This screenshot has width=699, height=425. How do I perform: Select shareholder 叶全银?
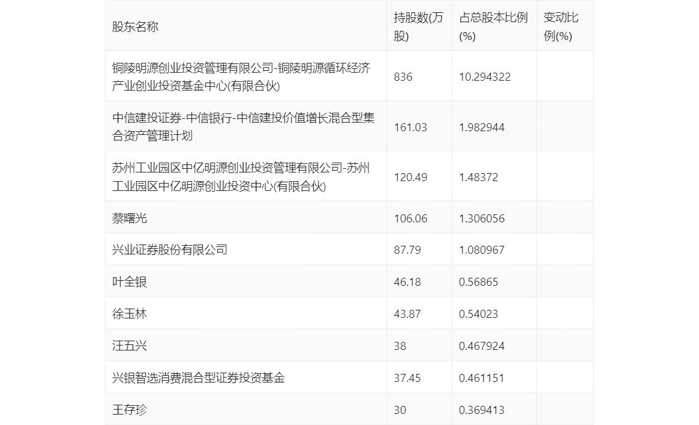tap(129, 281)
